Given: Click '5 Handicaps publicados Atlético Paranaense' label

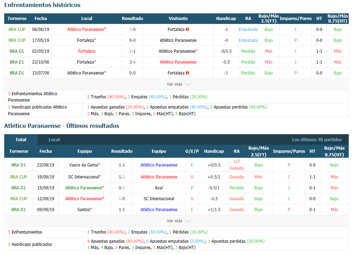Looking at the screenshot, I should pyautogui.click(x=38, y=110).
